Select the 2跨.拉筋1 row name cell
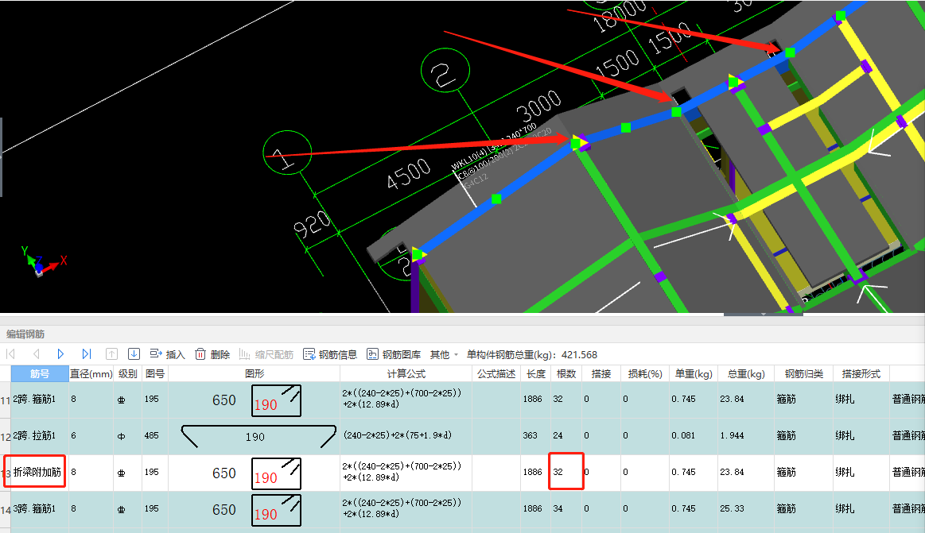Image resolution: width=925 pixels, height=533 pixels. (x=40, y=436)
